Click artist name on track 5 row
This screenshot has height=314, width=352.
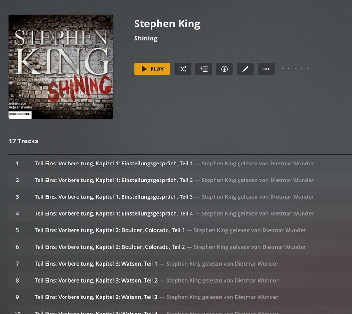point(249,230)
